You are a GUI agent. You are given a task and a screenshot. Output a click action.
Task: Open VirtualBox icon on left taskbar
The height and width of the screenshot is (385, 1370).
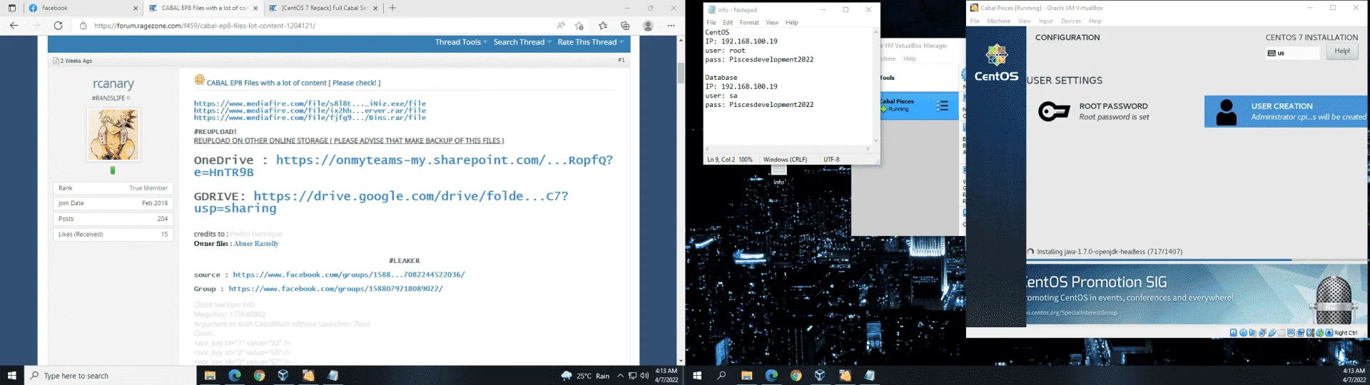(283, 375)
